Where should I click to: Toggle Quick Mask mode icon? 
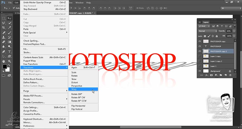[x=3, y=75]
